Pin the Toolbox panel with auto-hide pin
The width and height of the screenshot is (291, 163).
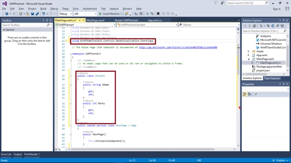[x=47, y=21]
